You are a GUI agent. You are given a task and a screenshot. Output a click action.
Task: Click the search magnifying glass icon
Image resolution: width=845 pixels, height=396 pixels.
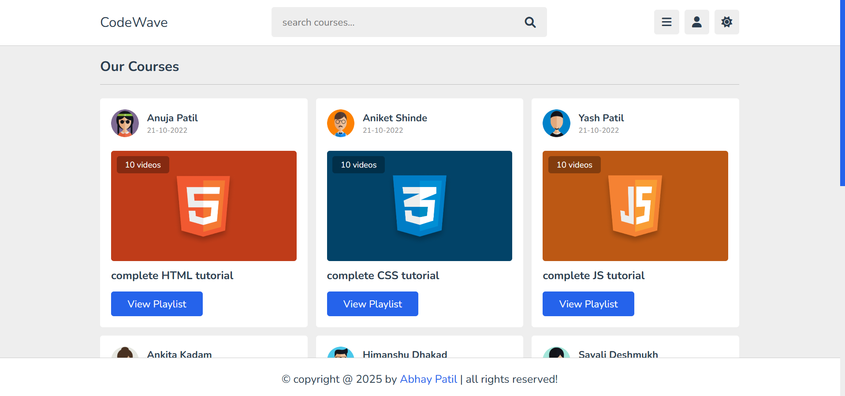coord(530,22)
